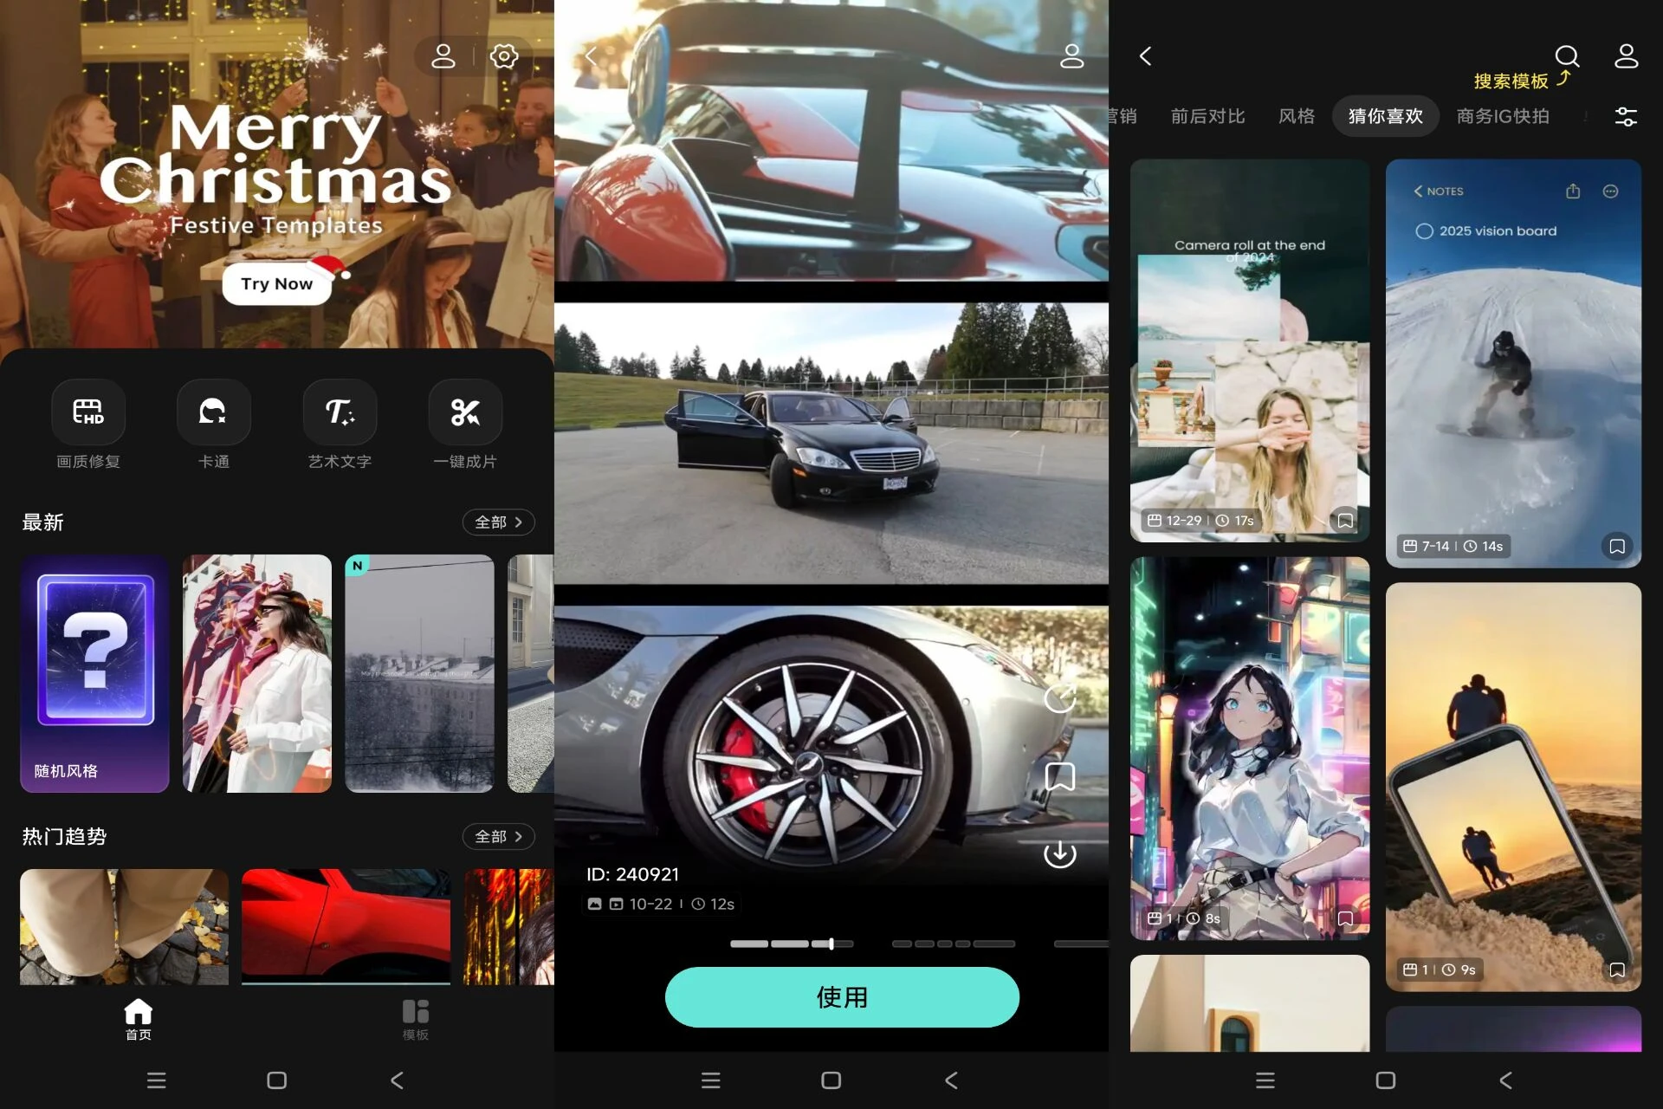Click user profile icon in left panel
Viewport: 1663px width, 1109px height.
pyautogui.click(x=442, y=55)
